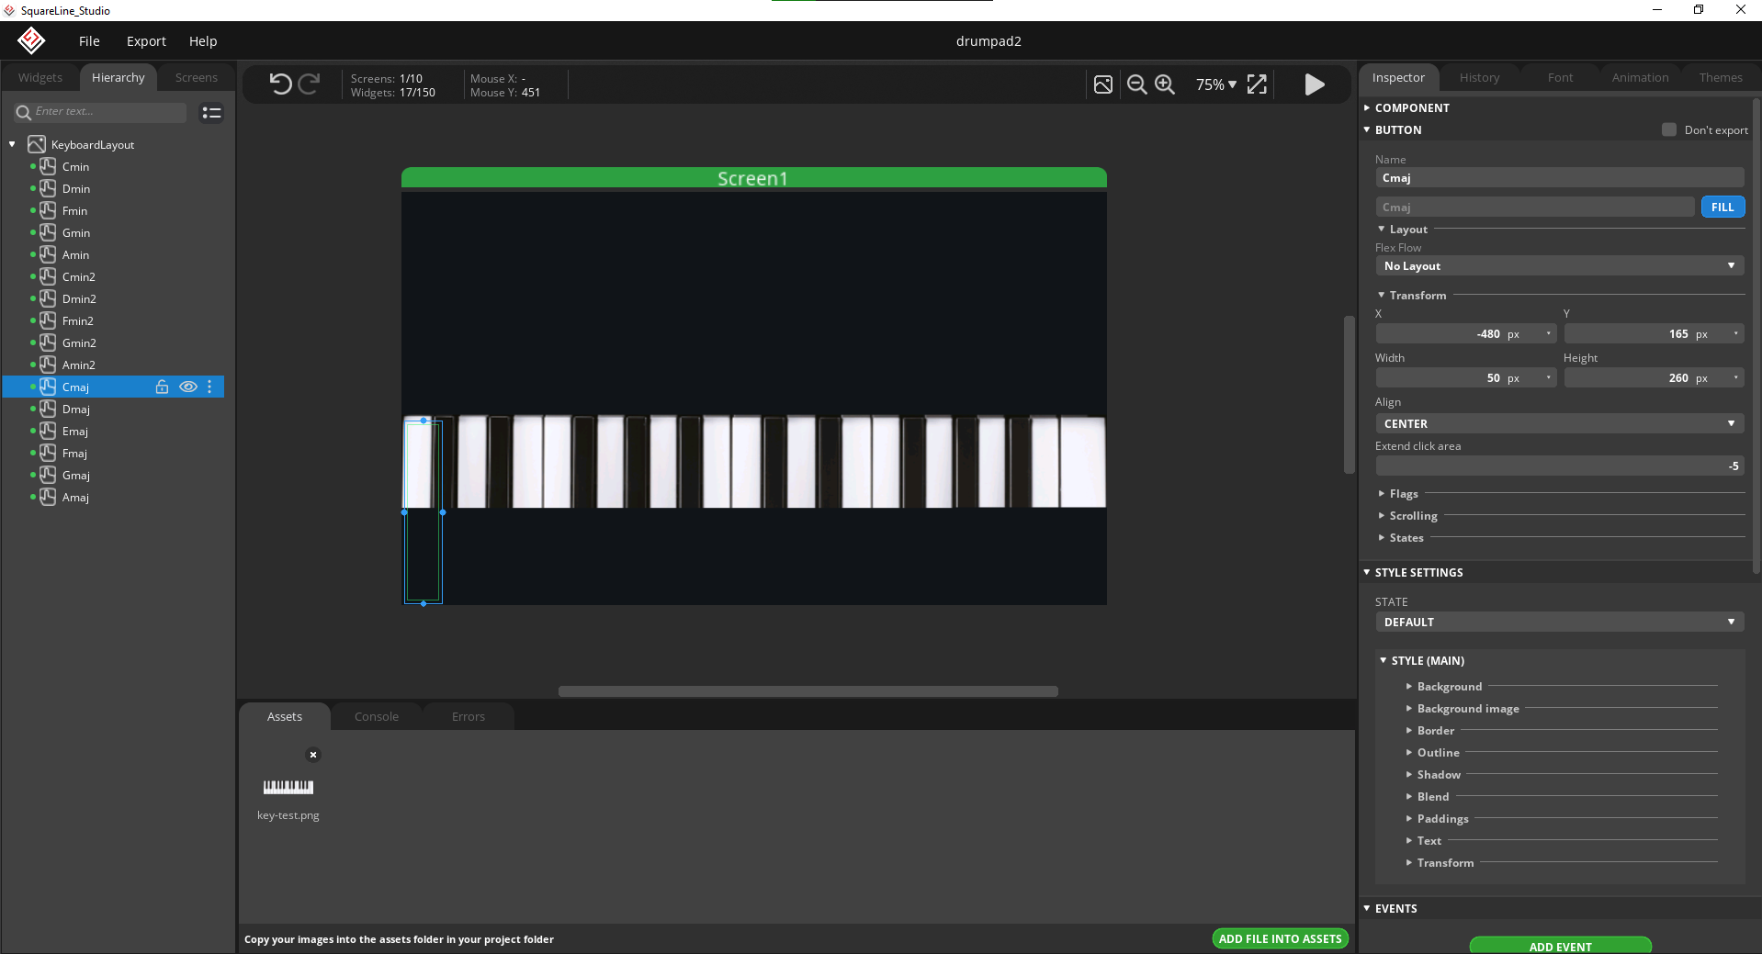
Task: Toggle the lock icon on Cmaj
Action: (162, 387)
